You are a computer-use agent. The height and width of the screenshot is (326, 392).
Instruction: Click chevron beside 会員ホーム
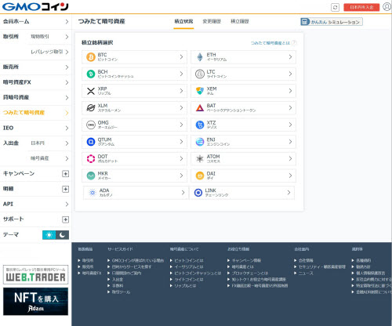pyautogui.click(x=67, y=21)
